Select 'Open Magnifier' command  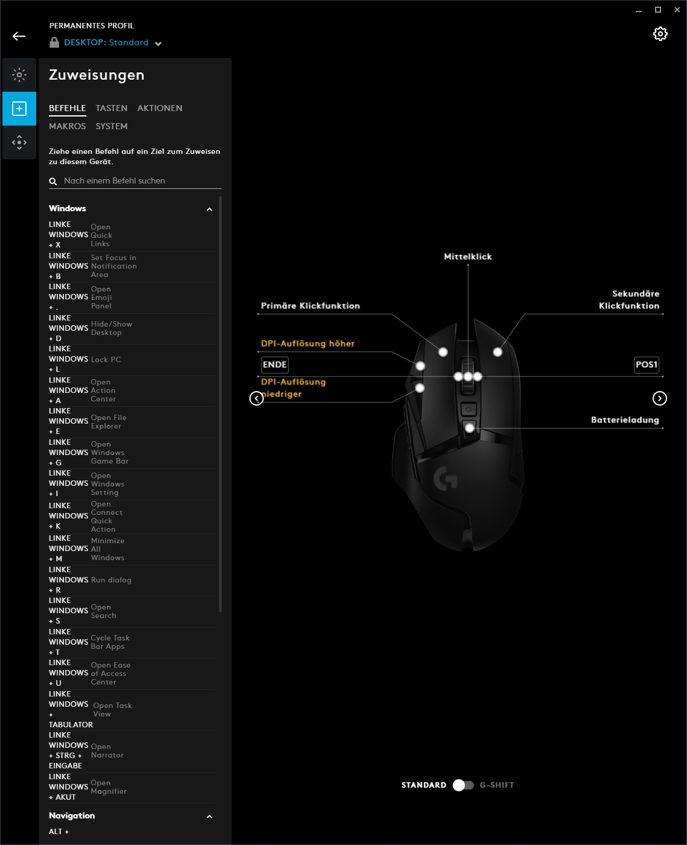click(132, 787)
